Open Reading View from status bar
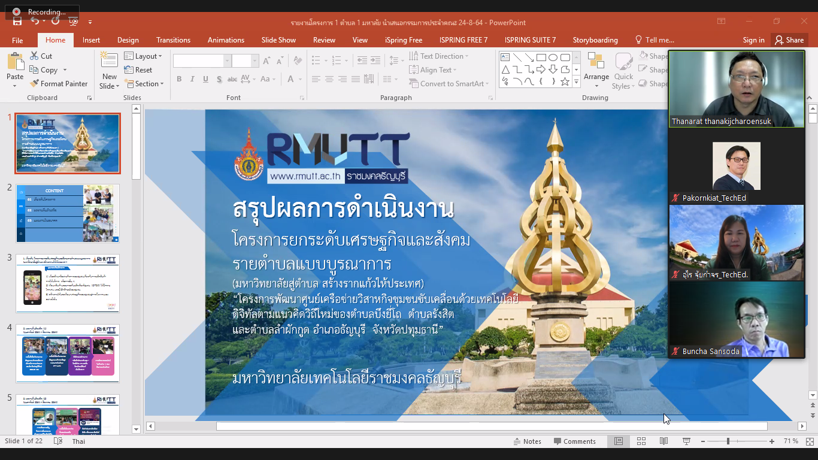 pos(664,441)
